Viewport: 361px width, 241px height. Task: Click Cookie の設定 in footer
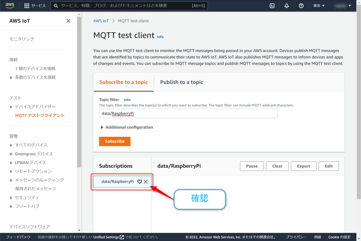tap(339, 237)
